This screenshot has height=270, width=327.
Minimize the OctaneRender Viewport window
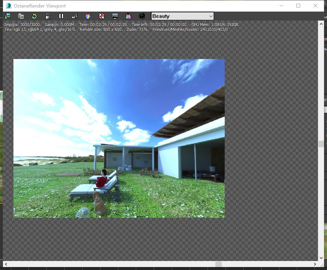click(x=281, y=6)
